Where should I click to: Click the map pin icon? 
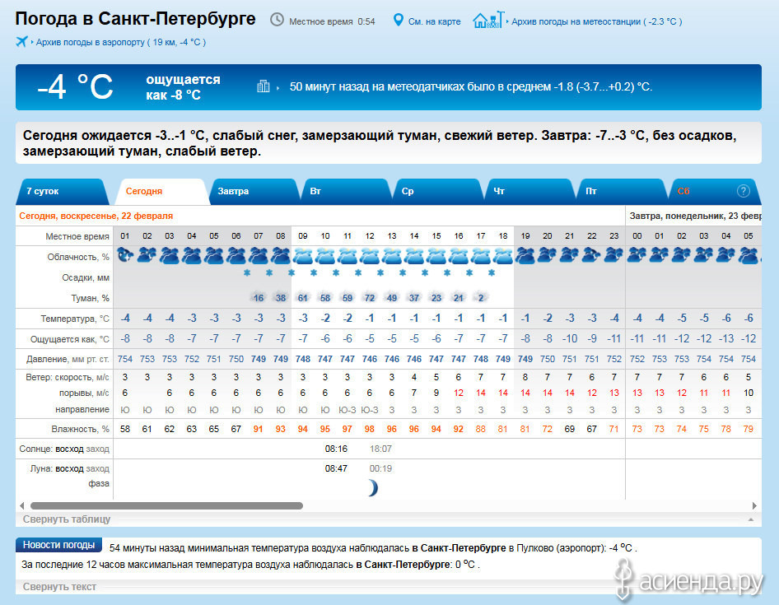tap(399, 20)
